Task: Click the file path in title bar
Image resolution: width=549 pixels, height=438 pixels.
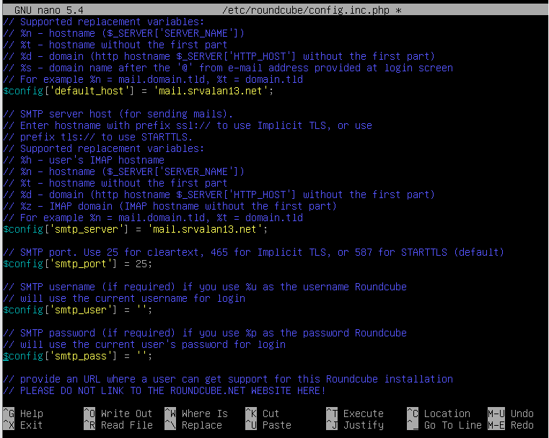Action: [306, 10]
